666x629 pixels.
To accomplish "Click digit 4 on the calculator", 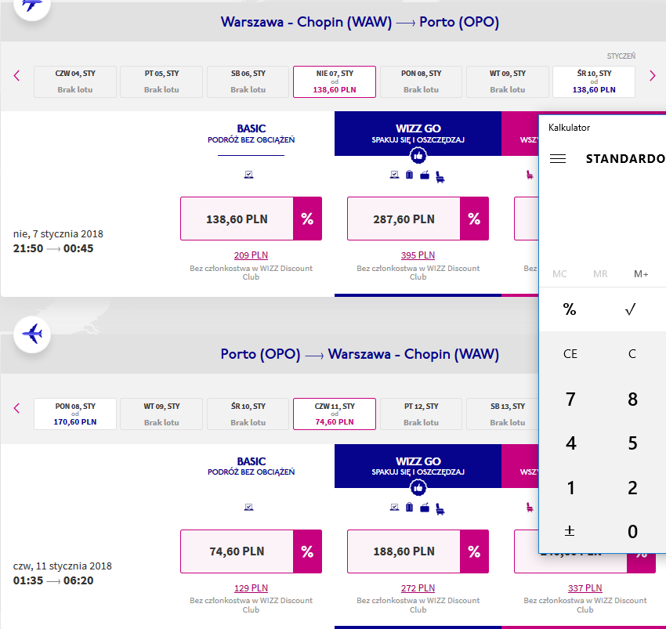I will click(x=570, y=443).
